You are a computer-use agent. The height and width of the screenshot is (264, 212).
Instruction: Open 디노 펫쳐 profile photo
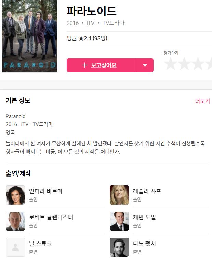click(x=119, y=247)
